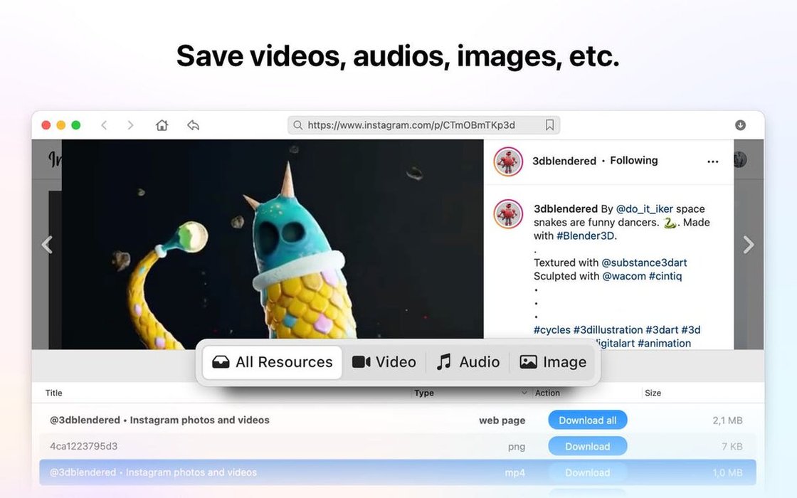Show next post with right arrow
The width and height of the screenshot is (797, 498).
coord(748,245)
